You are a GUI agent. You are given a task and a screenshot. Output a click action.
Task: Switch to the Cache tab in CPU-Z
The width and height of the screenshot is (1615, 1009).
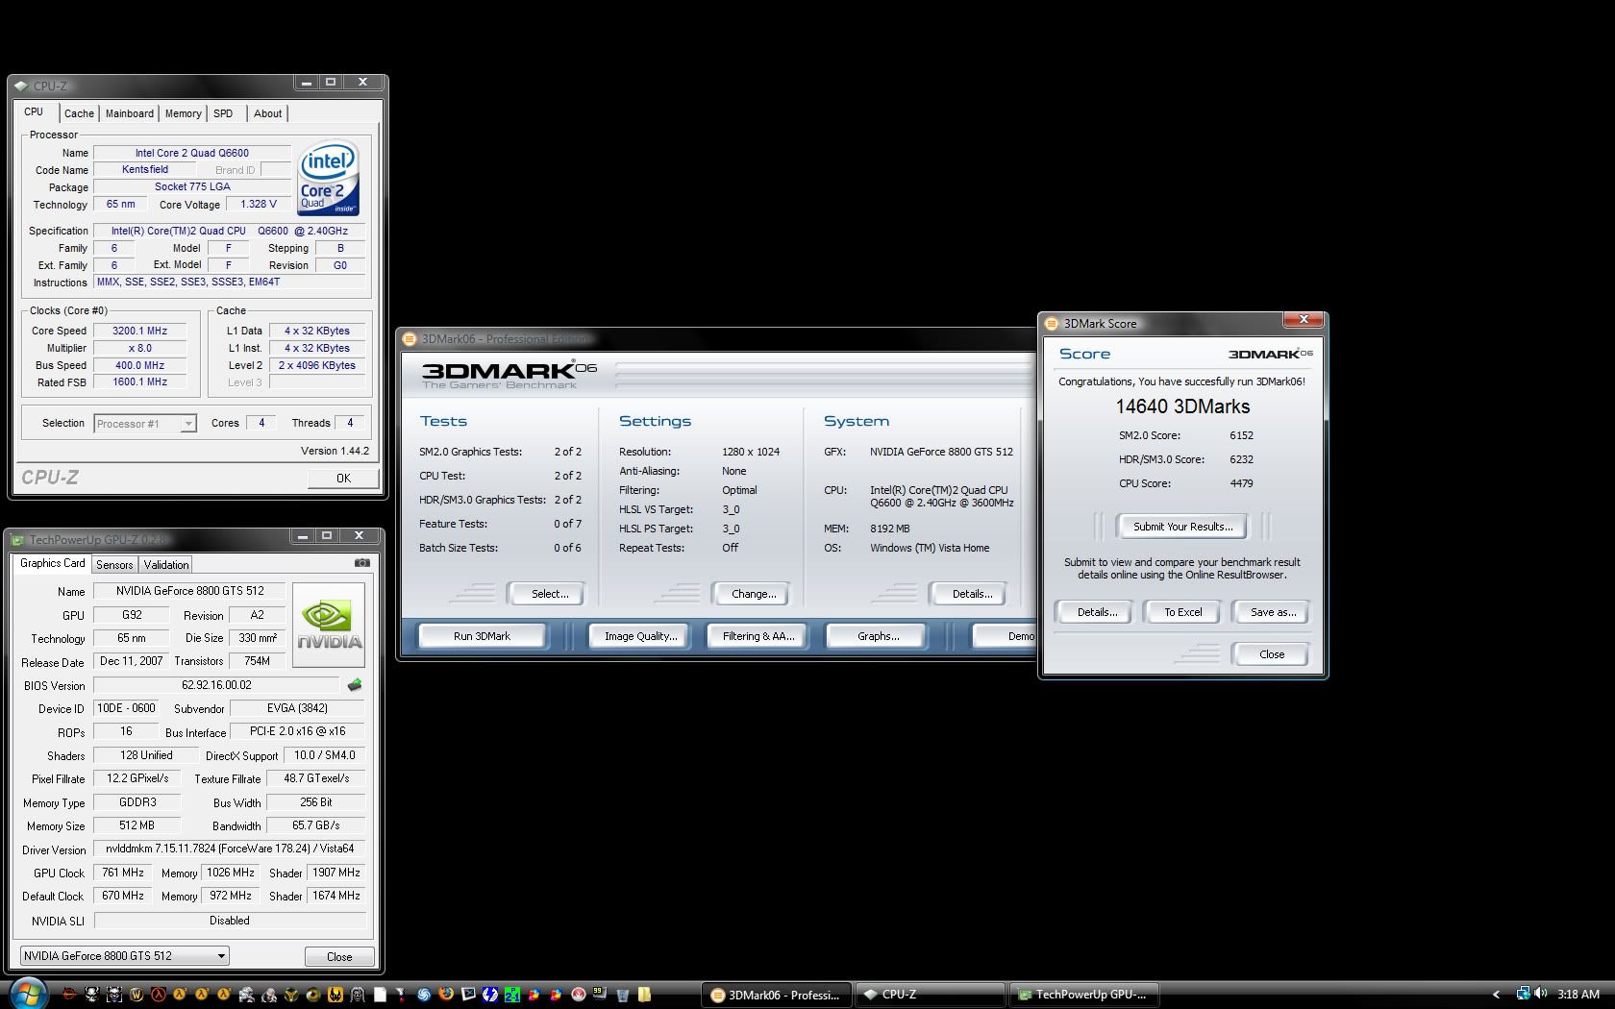pos(79,113)
